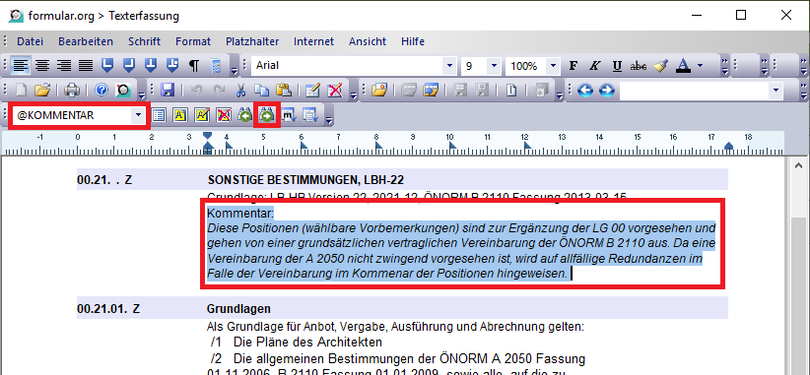This screenshot has width=810, height=375.
Task: Insert a decimal tab stop
Action: click(172, 66)
